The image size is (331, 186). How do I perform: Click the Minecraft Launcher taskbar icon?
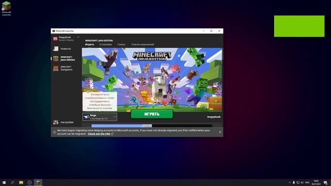pos(38,182)
